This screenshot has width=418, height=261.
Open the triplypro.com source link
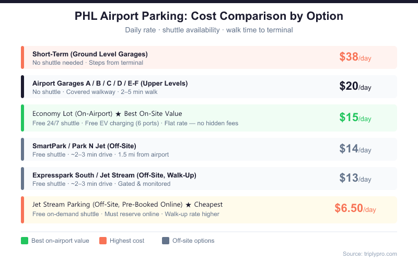[x=369, y=254]
